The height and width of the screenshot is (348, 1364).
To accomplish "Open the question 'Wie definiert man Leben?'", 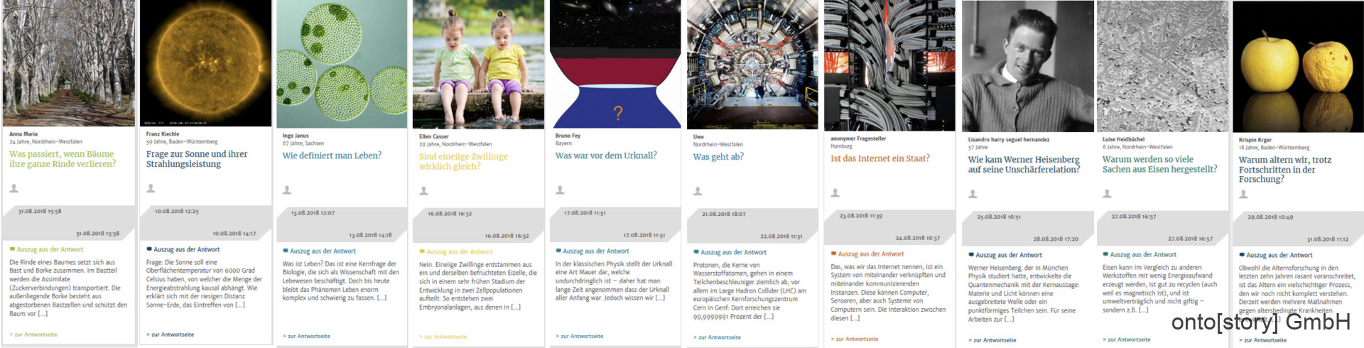I will pos(332,156).
